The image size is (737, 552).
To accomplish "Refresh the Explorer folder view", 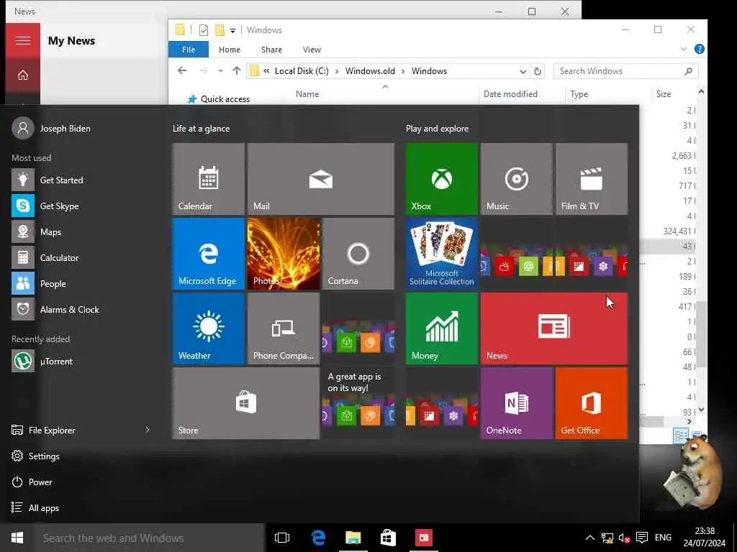I will pos(537,71).
